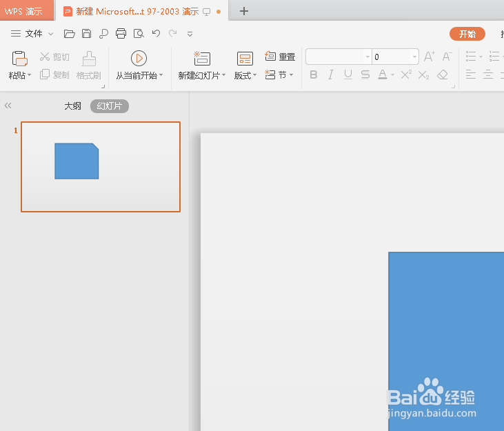The width and height of the screenshot is (504, 431).
Task: Open the 节 section dropdown
Action: [279, 75]
